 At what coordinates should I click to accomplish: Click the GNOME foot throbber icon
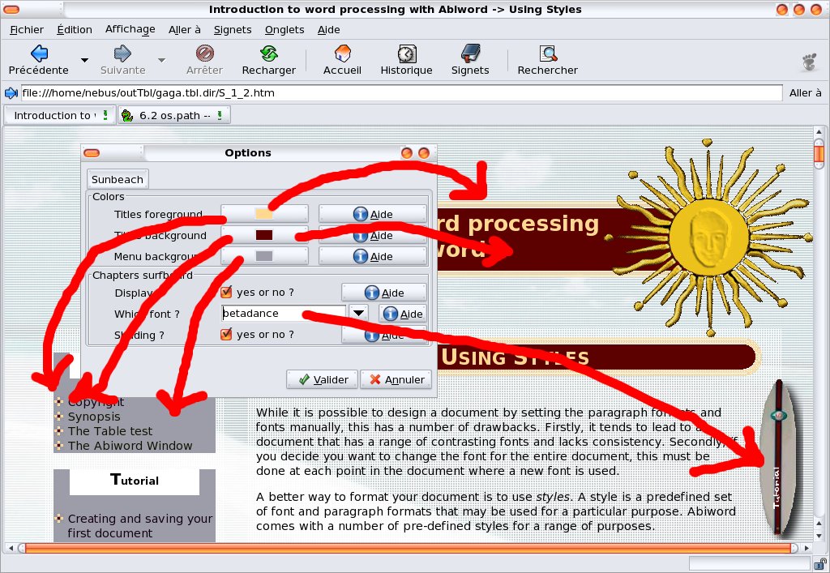[809, 62]
